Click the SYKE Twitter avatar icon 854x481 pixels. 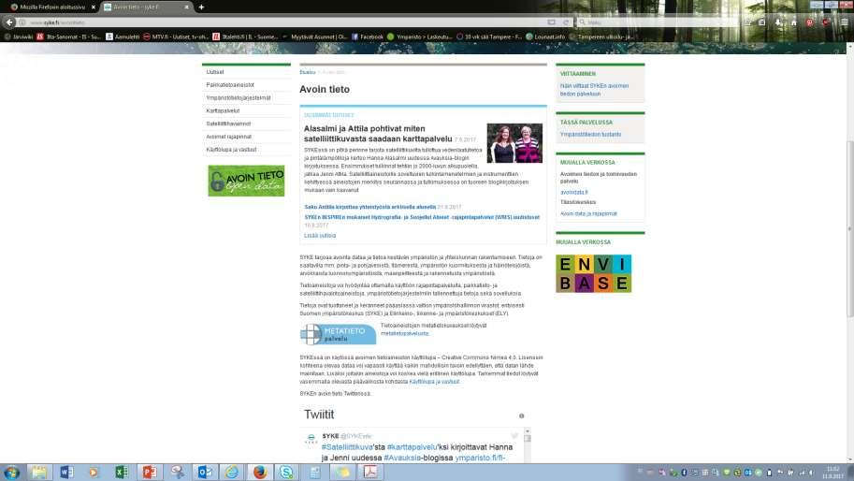tap(311, 439)
